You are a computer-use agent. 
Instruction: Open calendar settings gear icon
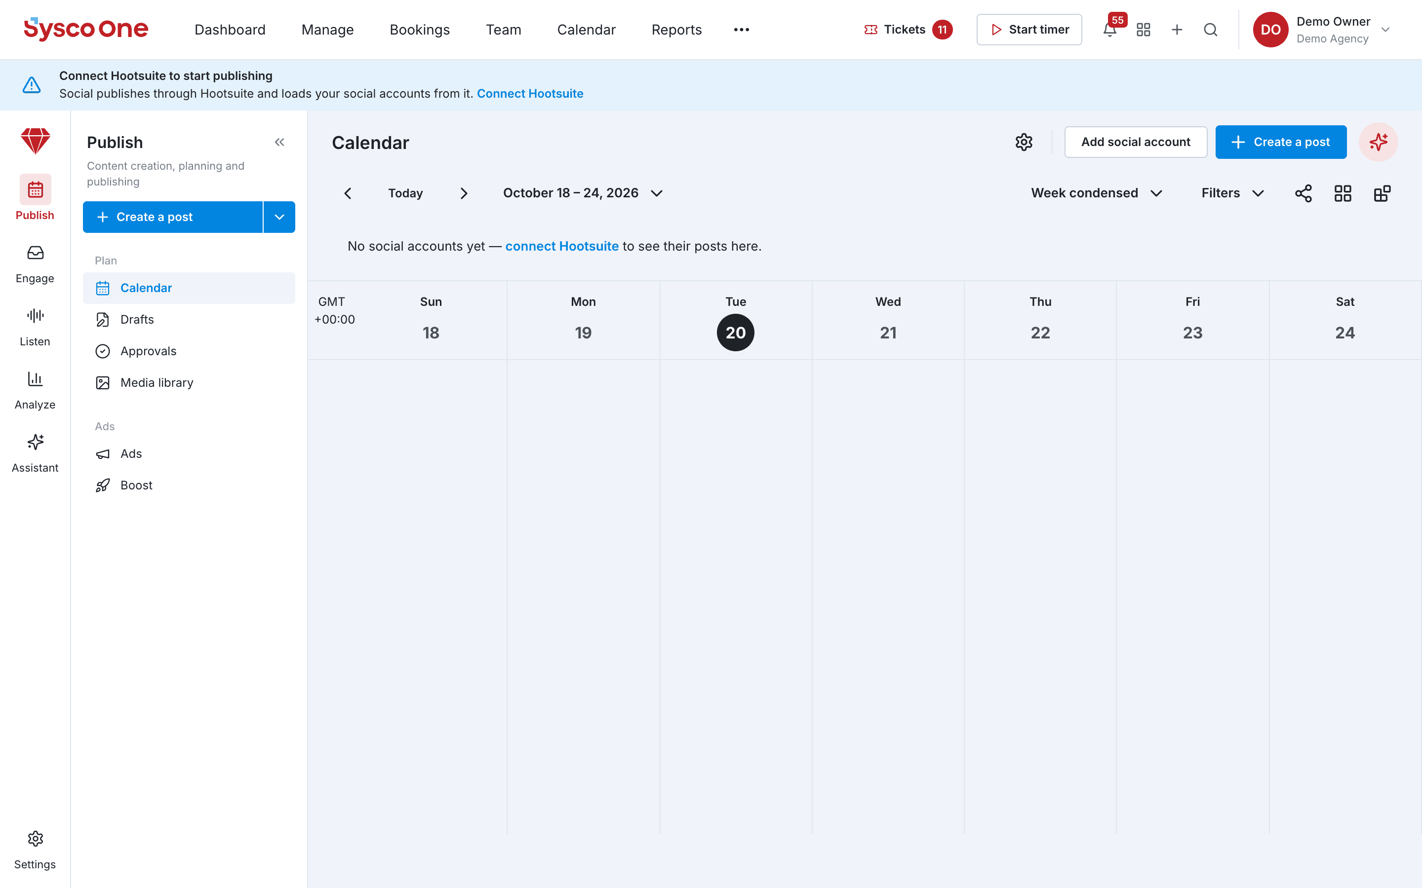[1024, 142]
